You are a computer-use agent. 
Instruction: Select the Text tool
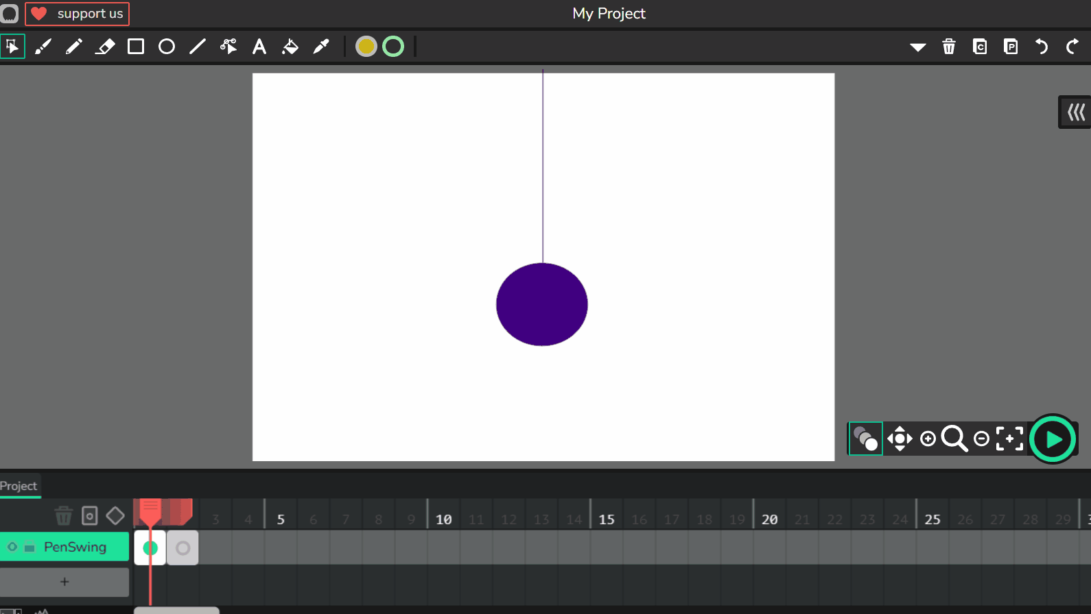coord(259,47)
